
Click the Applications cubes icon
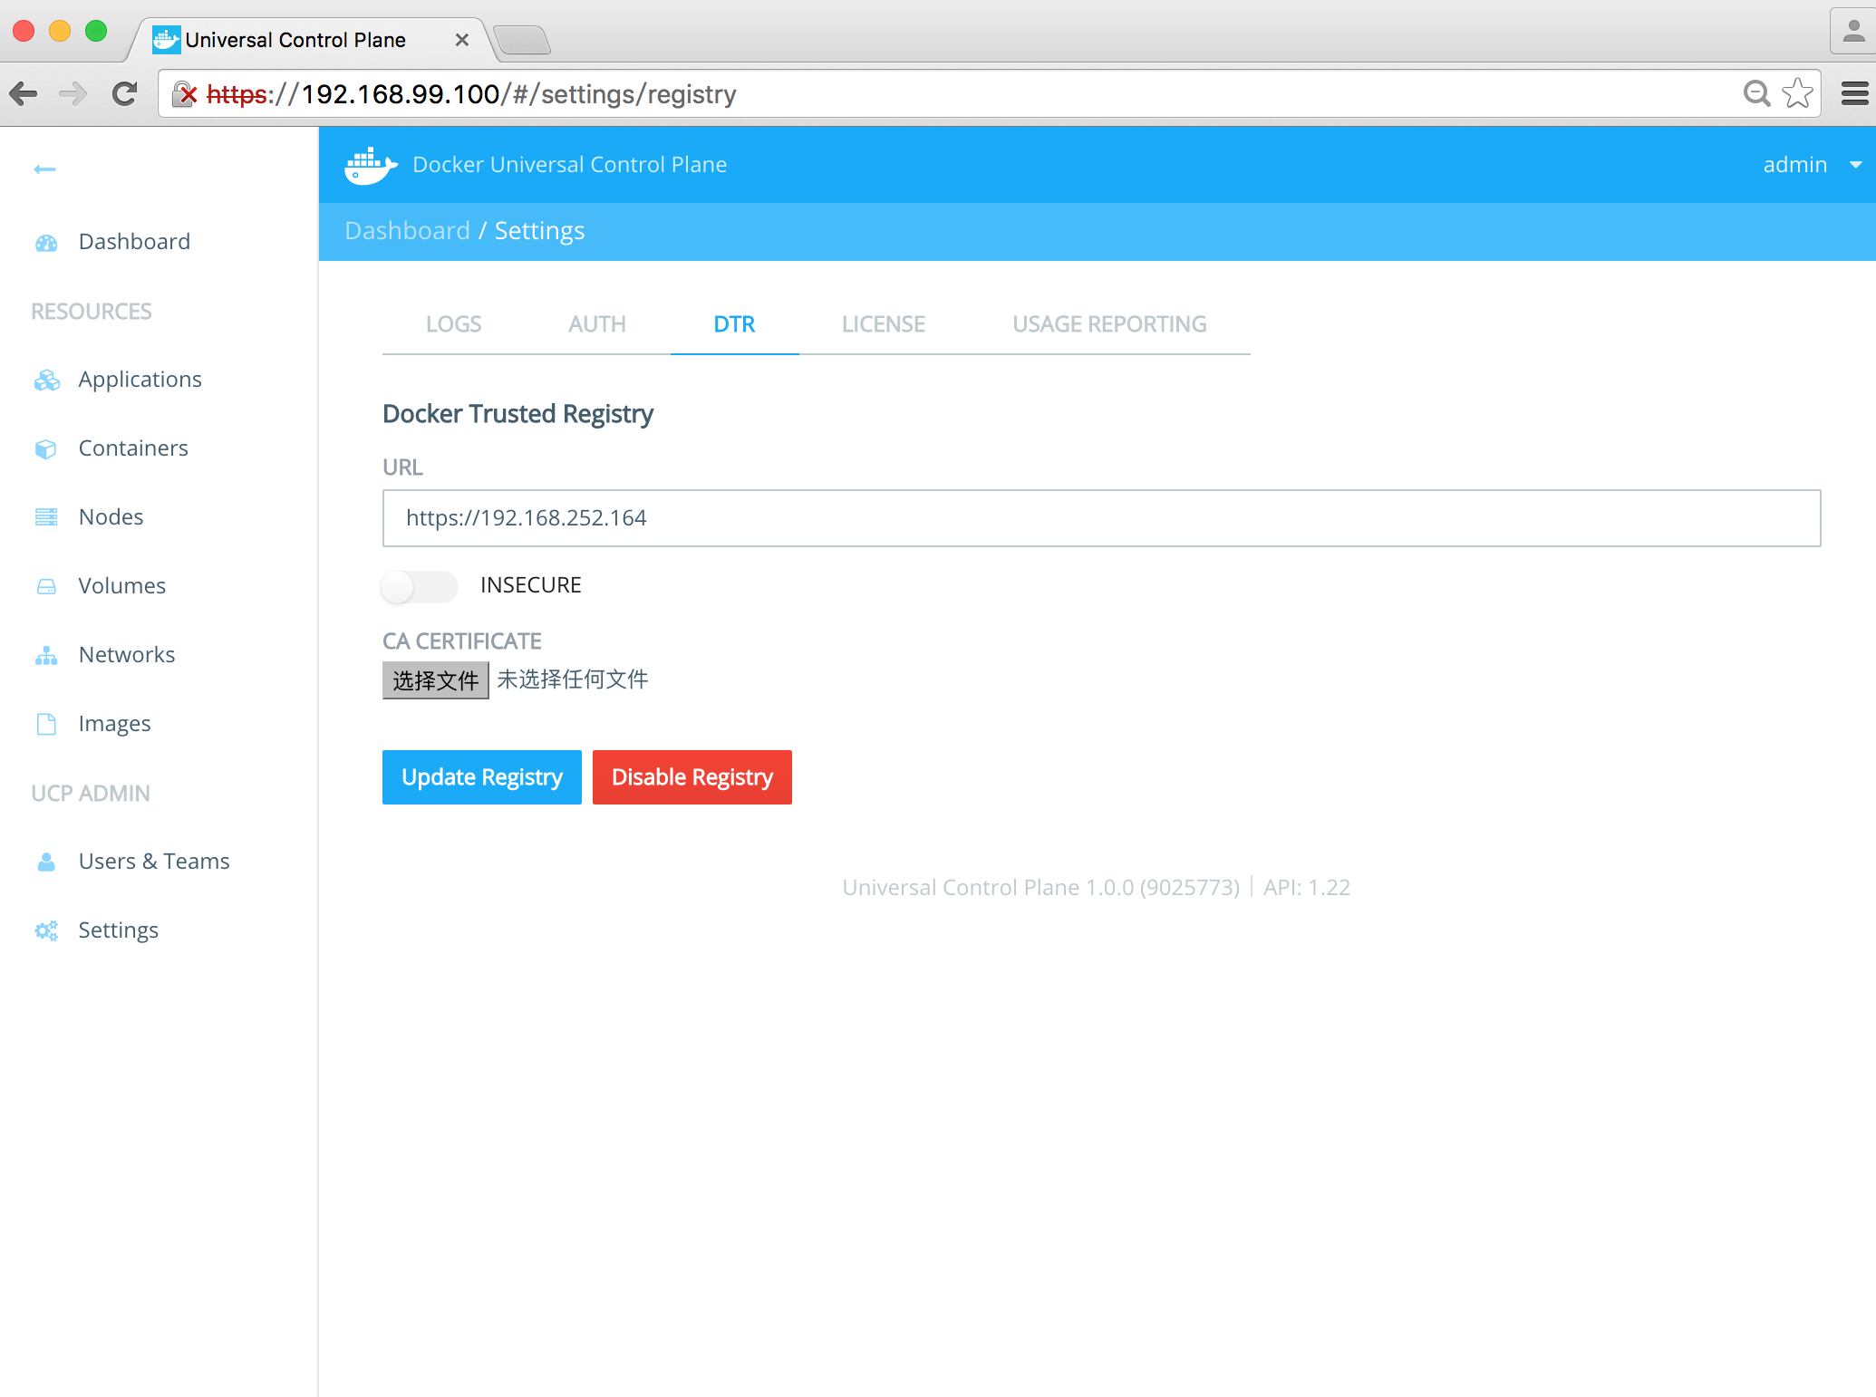46,381
